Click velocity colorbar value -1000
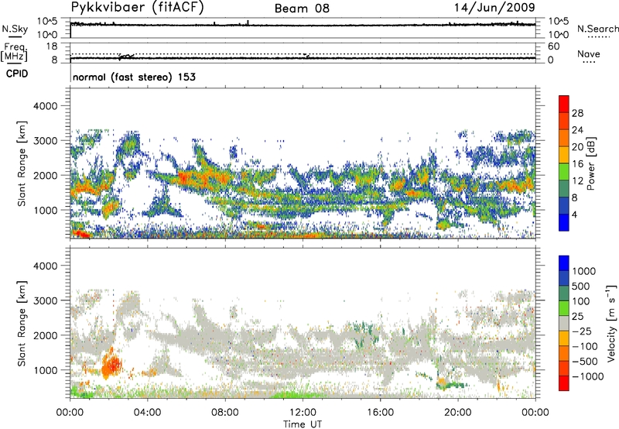This screenshot has width=619, height=429. click(x=588, y=376)
